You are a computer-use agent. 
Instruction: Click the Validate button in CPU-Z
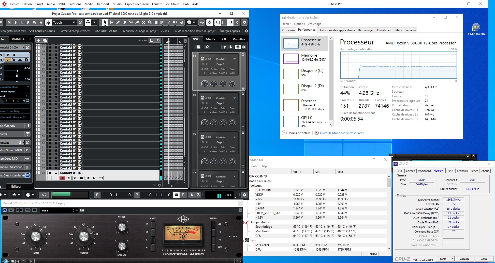464,259
